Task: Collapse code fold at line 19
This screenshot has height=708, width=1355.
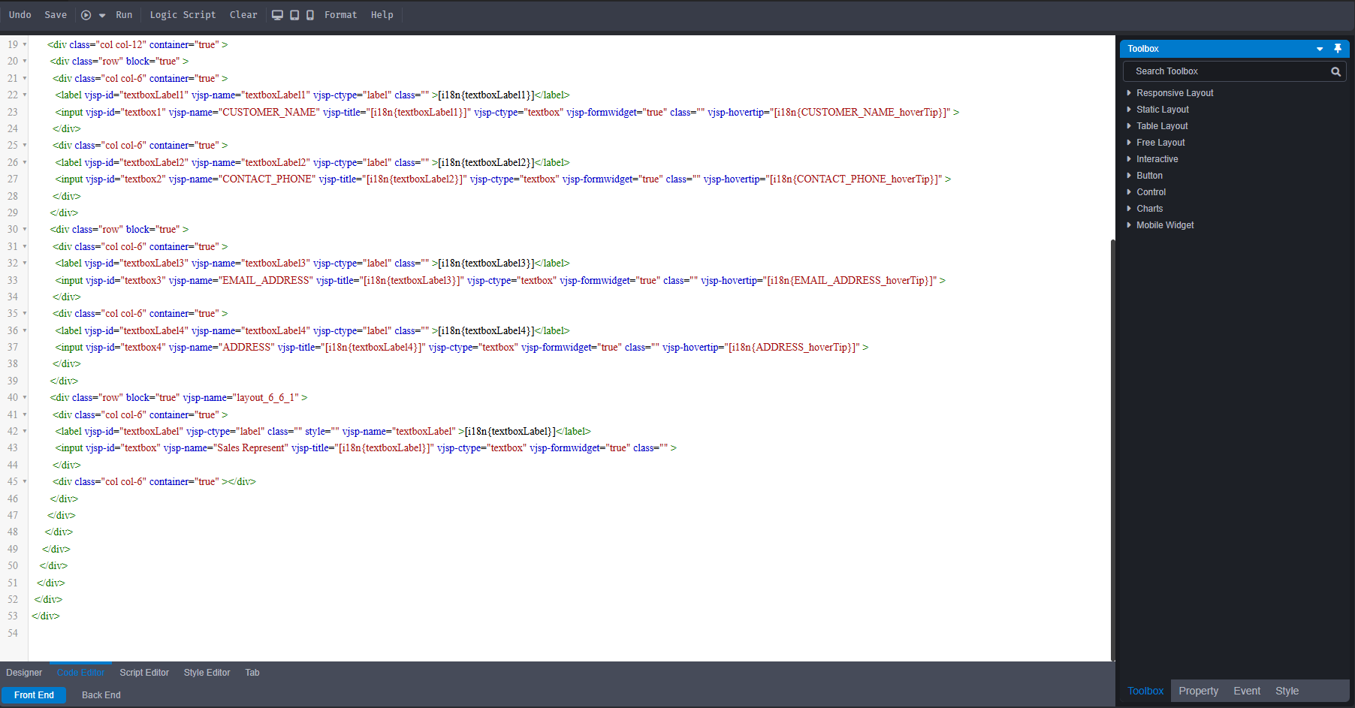Action: coord(25,44)
